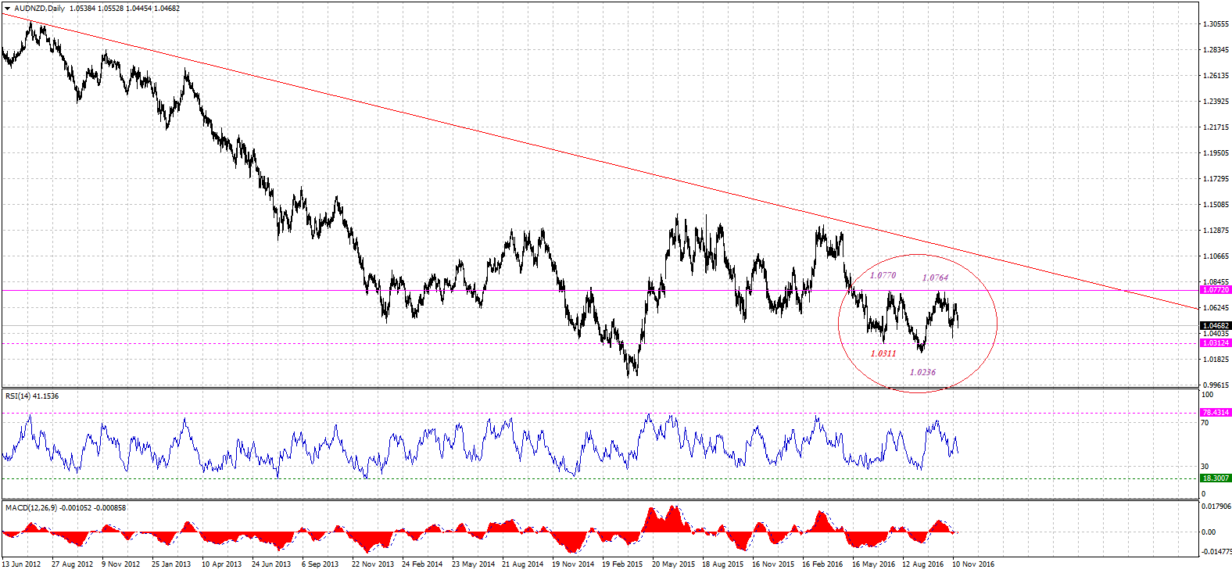The width and height of the screenshot is (1232, 573).
Task: Click the 20 May 2015 date label
Action: (x=673, y=564)
